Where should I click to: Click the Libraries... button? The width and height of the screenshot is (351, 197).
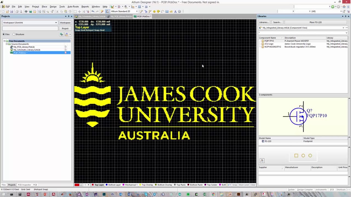pyautogui.click(x=264, y=22)
